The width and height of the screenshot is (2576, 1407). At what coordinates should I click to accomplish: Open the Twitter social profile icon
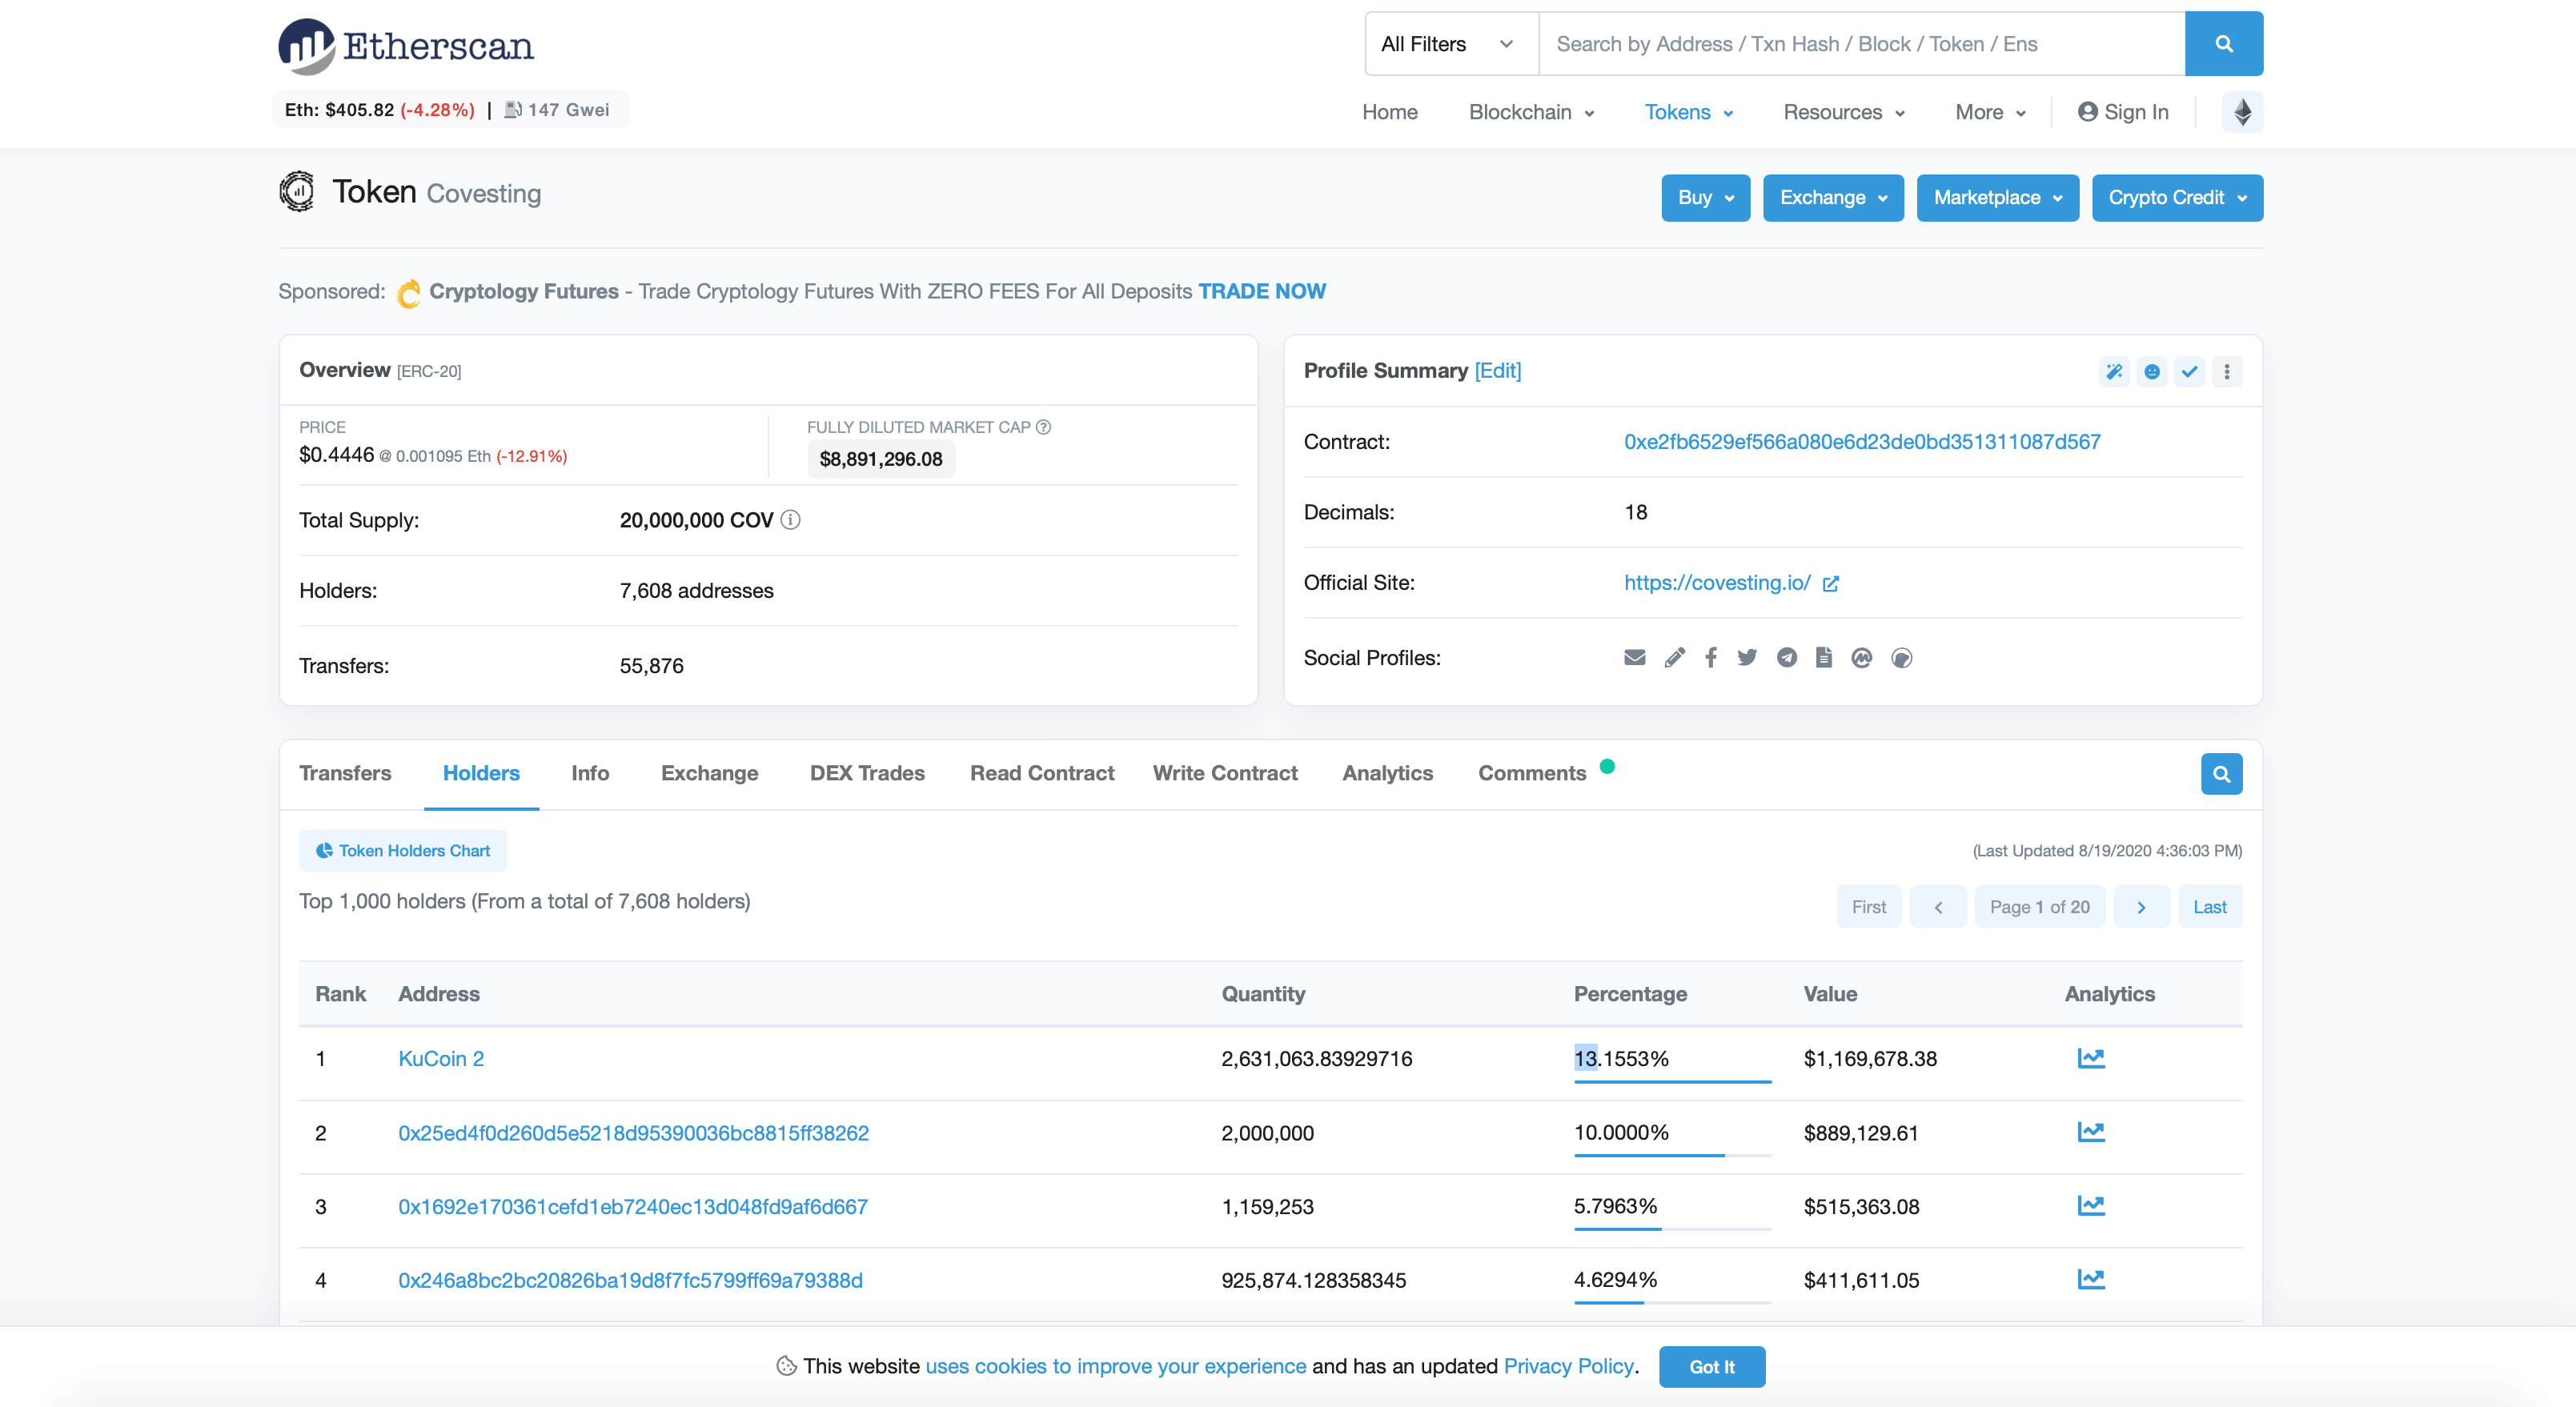(x=1747, y=658)
